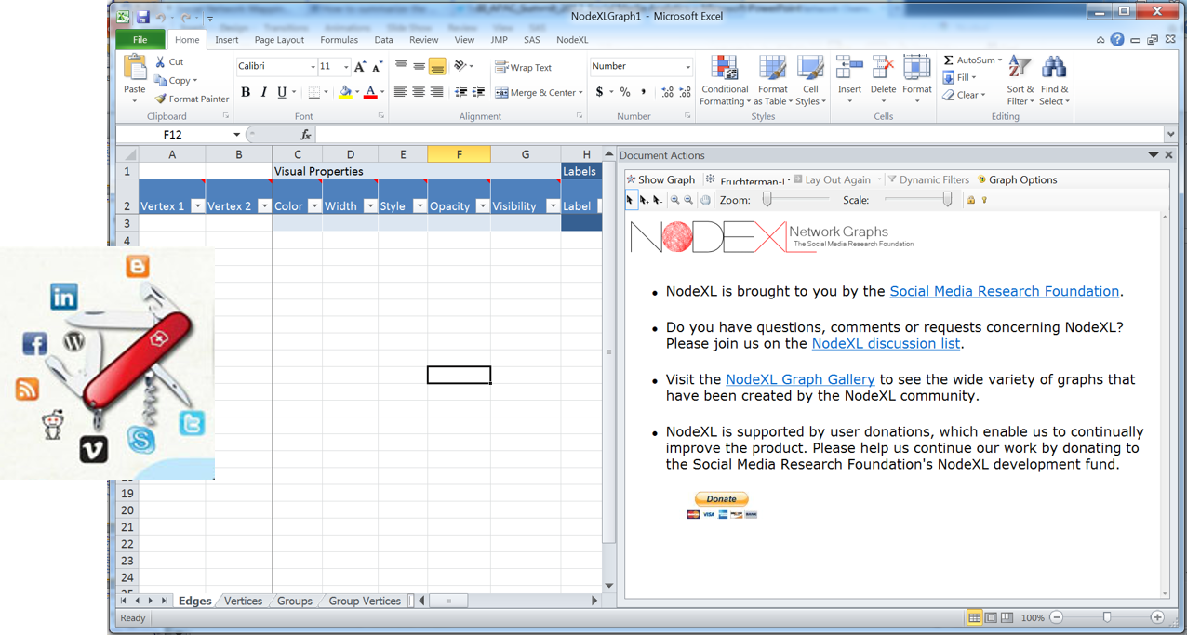Viewport: 1187px width, 635px height.
Task: Select the hand pan tool in graph pane
Action: tap(705, 200)
